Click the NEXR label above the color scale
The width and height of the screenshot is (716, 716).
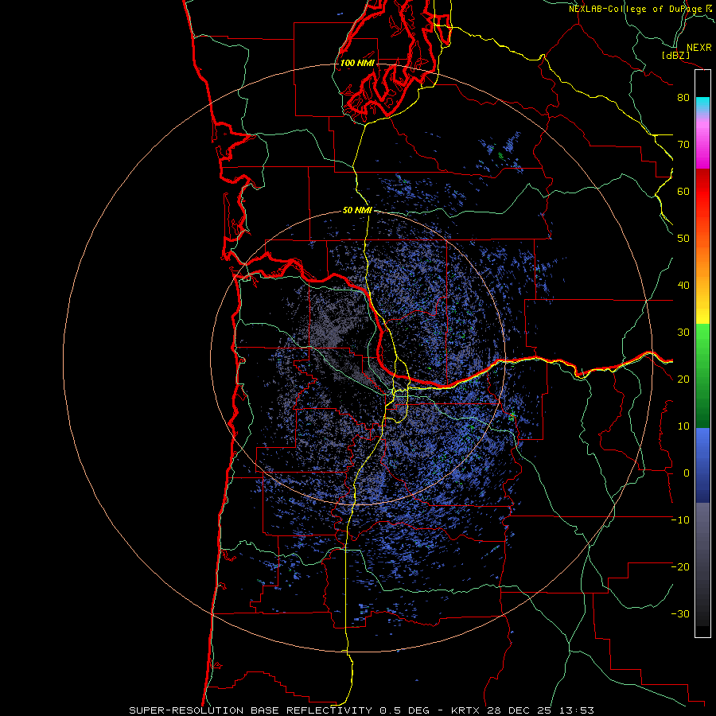(x=698, y=47)
